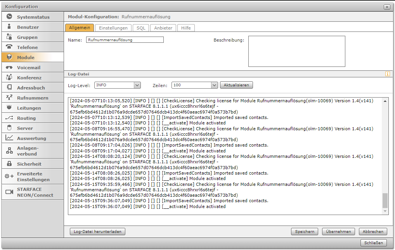Open Sicherheit via the lock icon

(9, 164)
